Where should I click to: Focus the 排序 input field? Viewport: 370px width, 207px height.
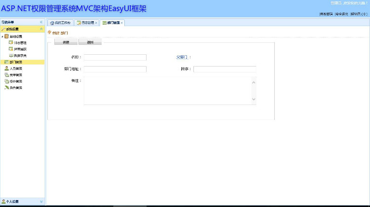pos(224,69)
